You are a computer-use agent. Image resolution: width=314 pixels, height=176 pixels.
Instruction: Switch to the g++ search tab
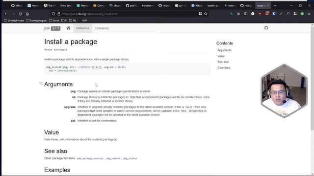181,5
